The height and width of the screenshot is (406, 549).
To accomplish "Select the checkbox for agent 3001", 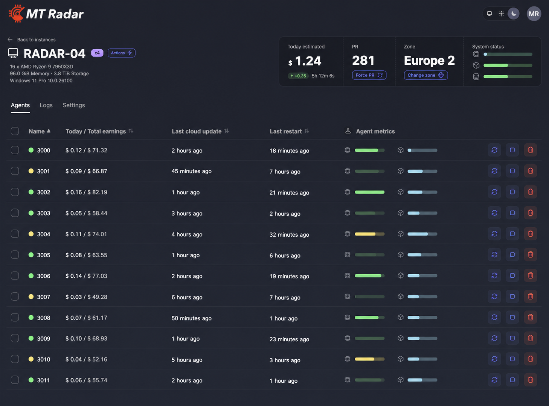I will tap(15, 171).
